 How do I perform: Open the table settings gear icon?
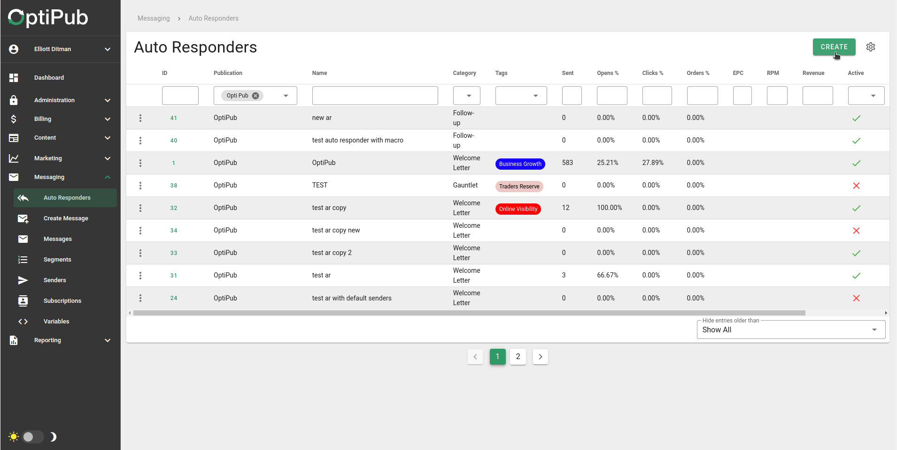click(871, 47)
